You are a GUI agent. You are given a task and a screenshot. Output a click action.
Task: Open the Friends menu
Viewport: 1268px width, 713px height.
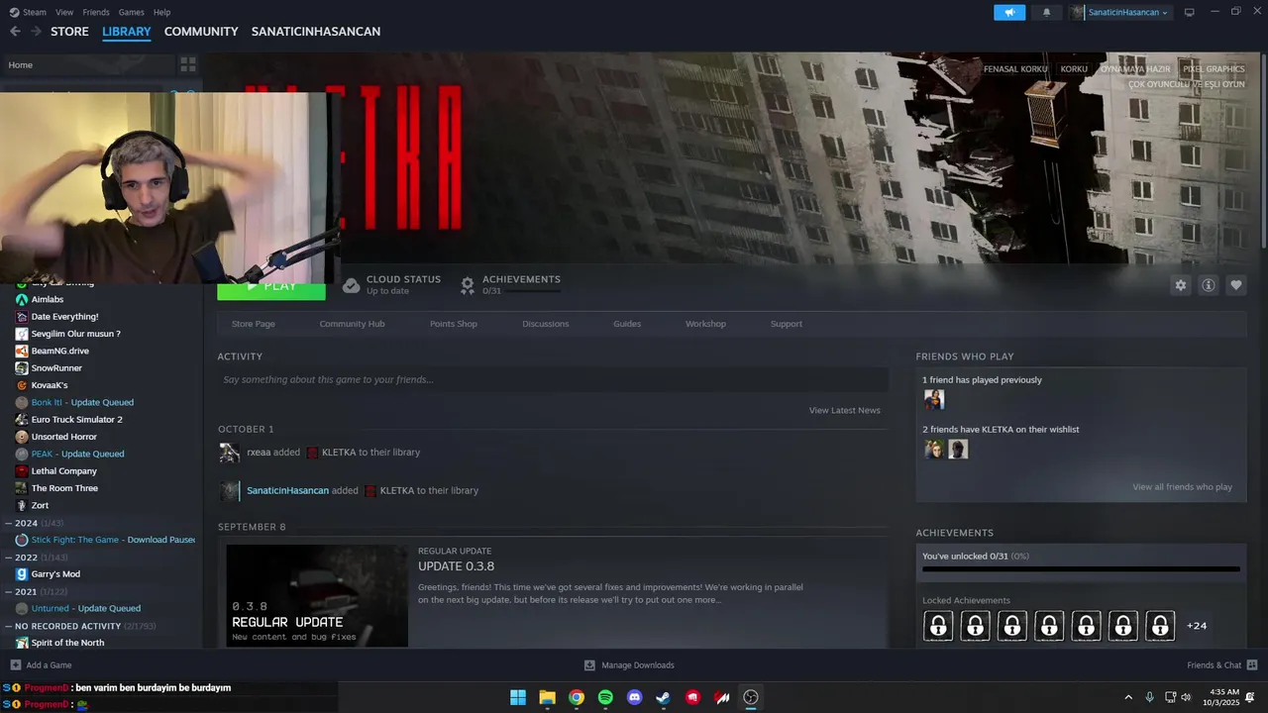96,12
